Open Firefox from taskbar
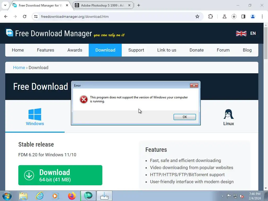The image size is (268, 201). [72, 196]
